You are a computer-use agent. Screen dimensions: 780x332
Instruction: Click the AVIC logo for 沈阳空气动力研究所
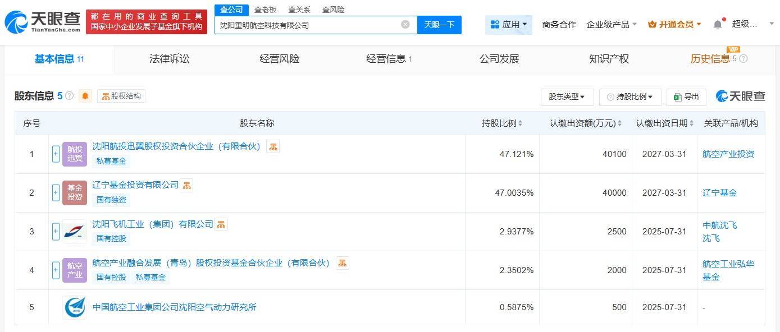click(75, 307)
